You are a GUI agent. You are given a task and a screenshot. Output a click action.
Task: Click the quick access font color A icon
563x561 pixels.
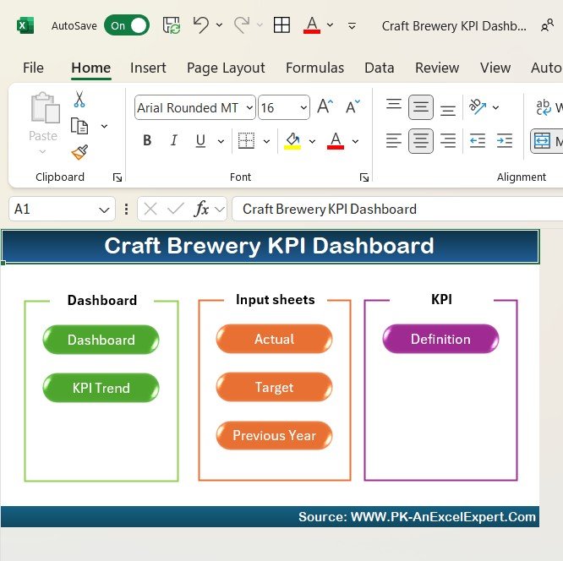pyautogui.click(x=312, y=25)
